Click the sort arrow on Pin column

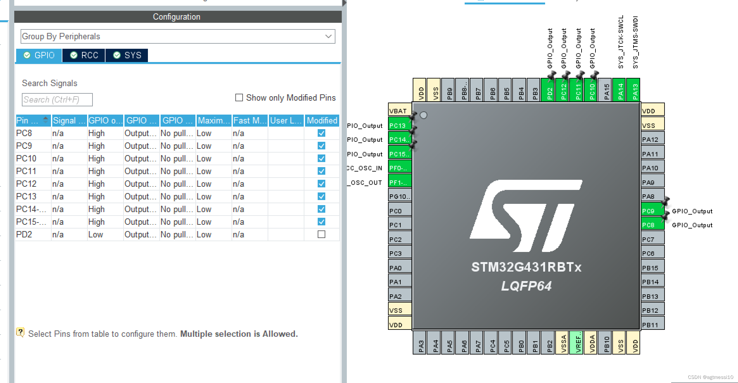coord(45,120)
